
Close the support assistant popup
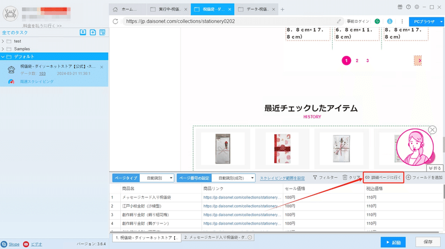coord(432,130)
